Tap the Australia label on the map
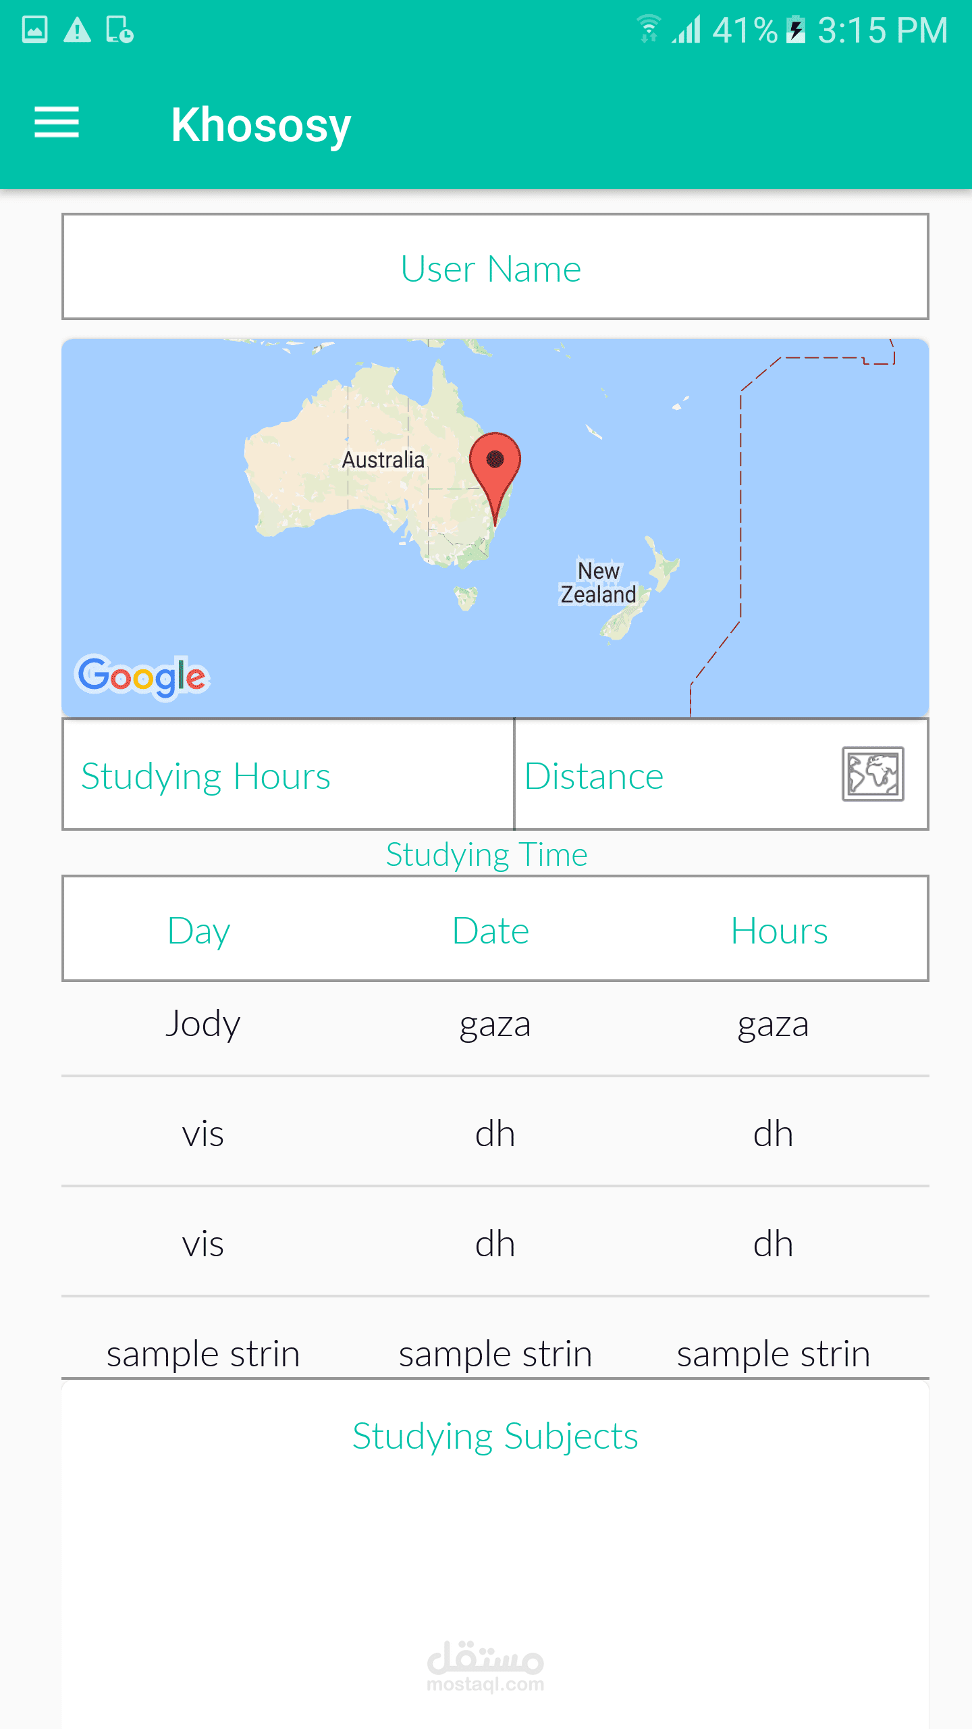This screenshot has height=1729, width=972. point(383,460)
